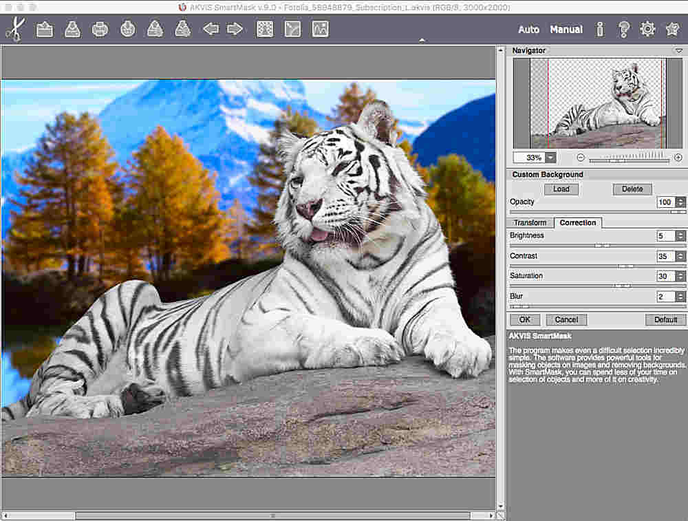Click the Print image toolbar icon
The height and width of the screenshot is (521, 688).
[x=100, y=30]
